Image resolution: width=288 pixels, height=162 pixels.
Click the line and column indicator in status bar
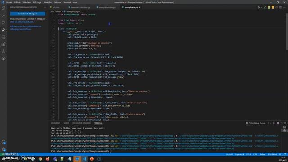(229, 154)
